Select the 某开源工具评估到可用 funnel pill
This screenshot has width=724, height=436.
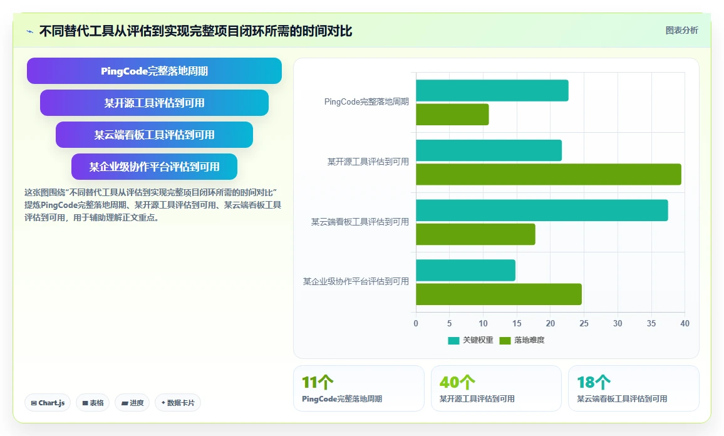[x=154, y=103]
